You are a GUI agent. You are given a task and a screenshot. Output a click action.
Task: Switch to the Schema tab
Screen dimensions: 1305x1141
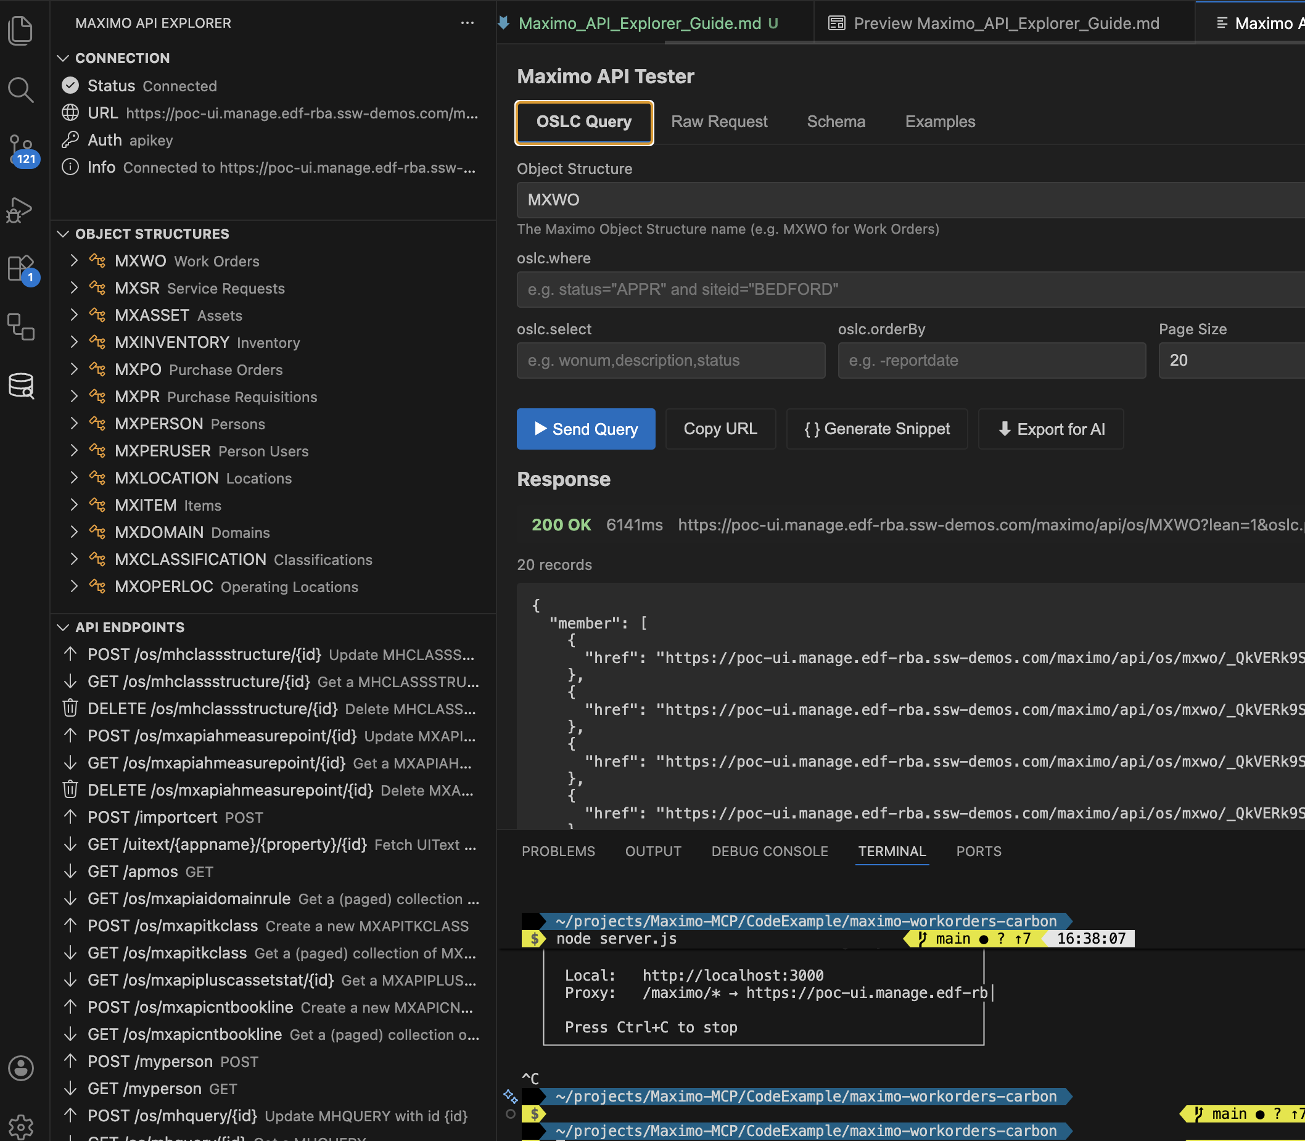(x=836, y=122)
